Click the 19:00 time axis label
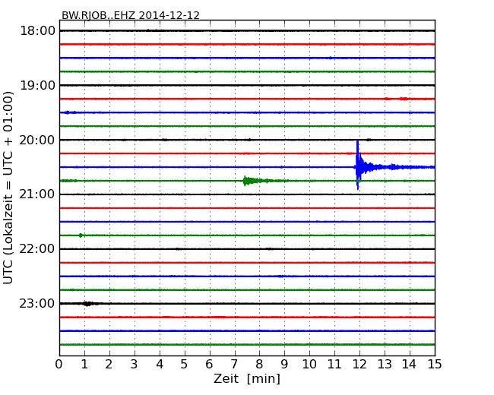 click(x=37, y=85)
